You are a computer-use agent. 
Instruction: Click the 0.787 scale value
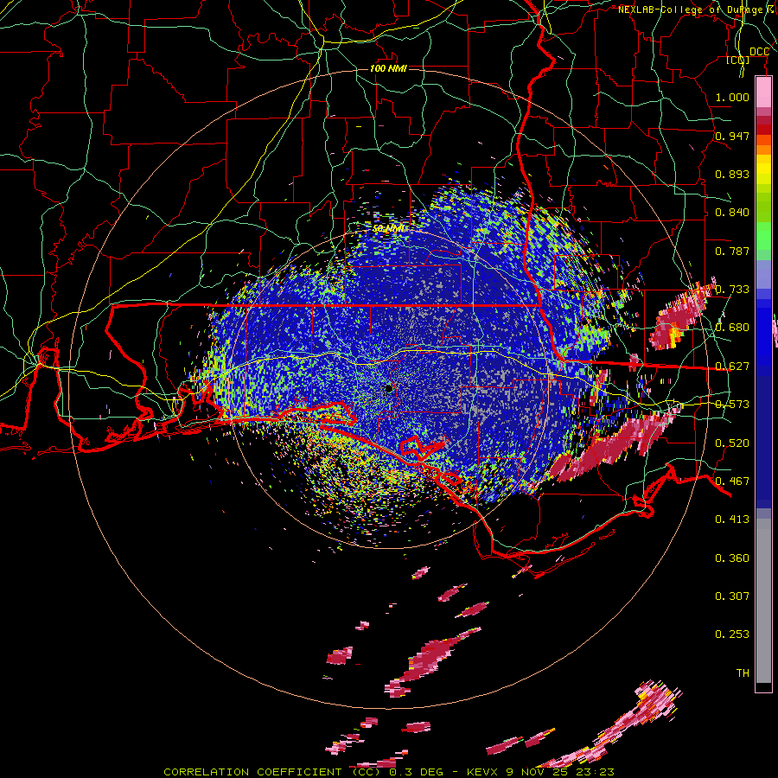(732, 251)
